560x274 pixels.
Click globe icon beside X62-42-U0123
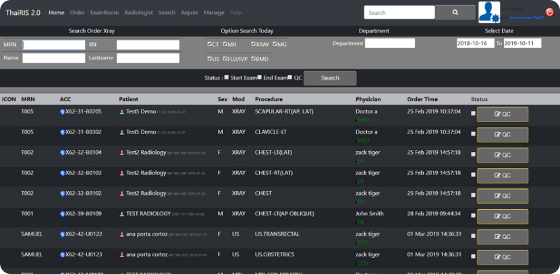[x=62, y=254]
